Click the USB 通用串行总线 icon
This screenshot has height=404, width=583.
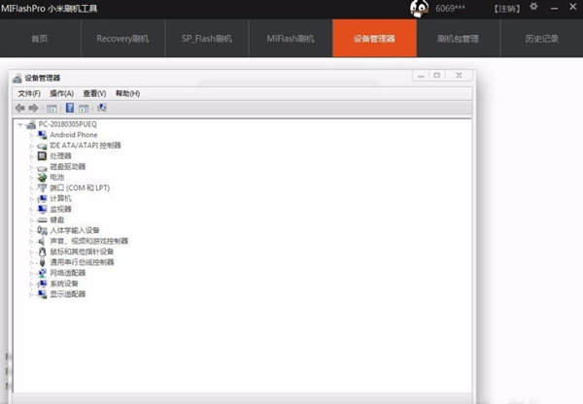point(43,262)
